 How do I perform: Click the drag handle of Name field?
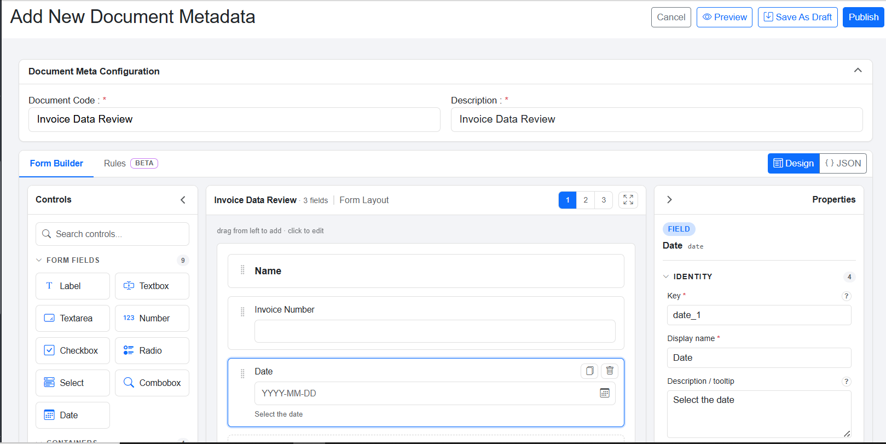coord(242,270)
